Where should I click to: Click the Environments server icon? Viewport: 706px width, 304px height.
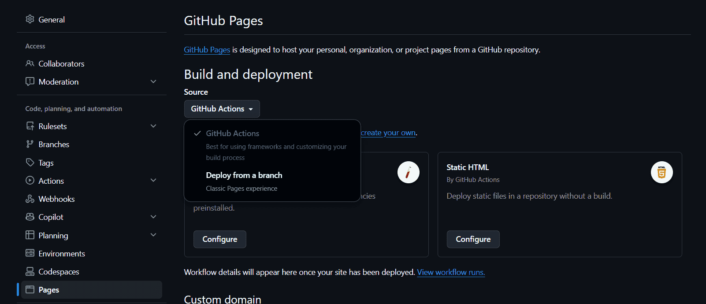click(30, 253)
